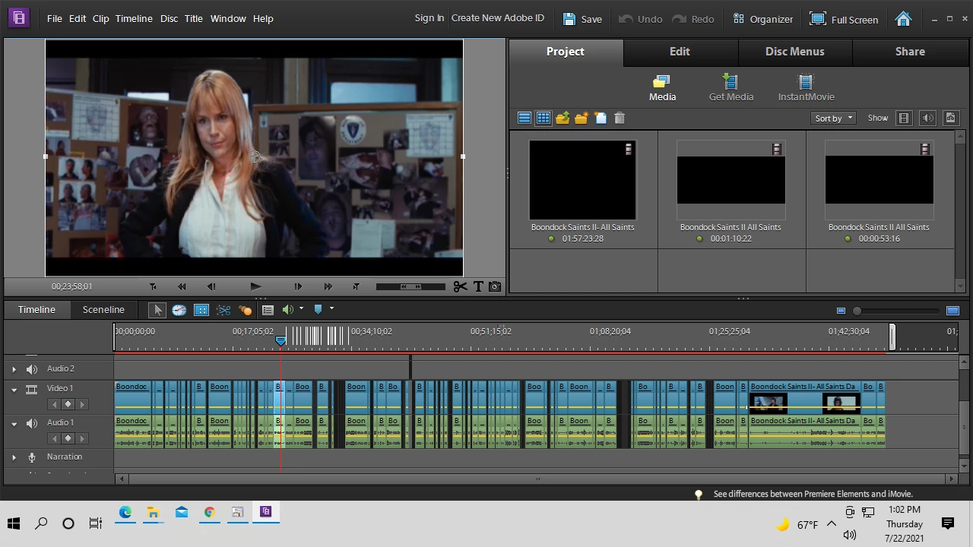
Task: Click the folder with green up arrow
Action: pyautogui.click(x=563, y=118)
